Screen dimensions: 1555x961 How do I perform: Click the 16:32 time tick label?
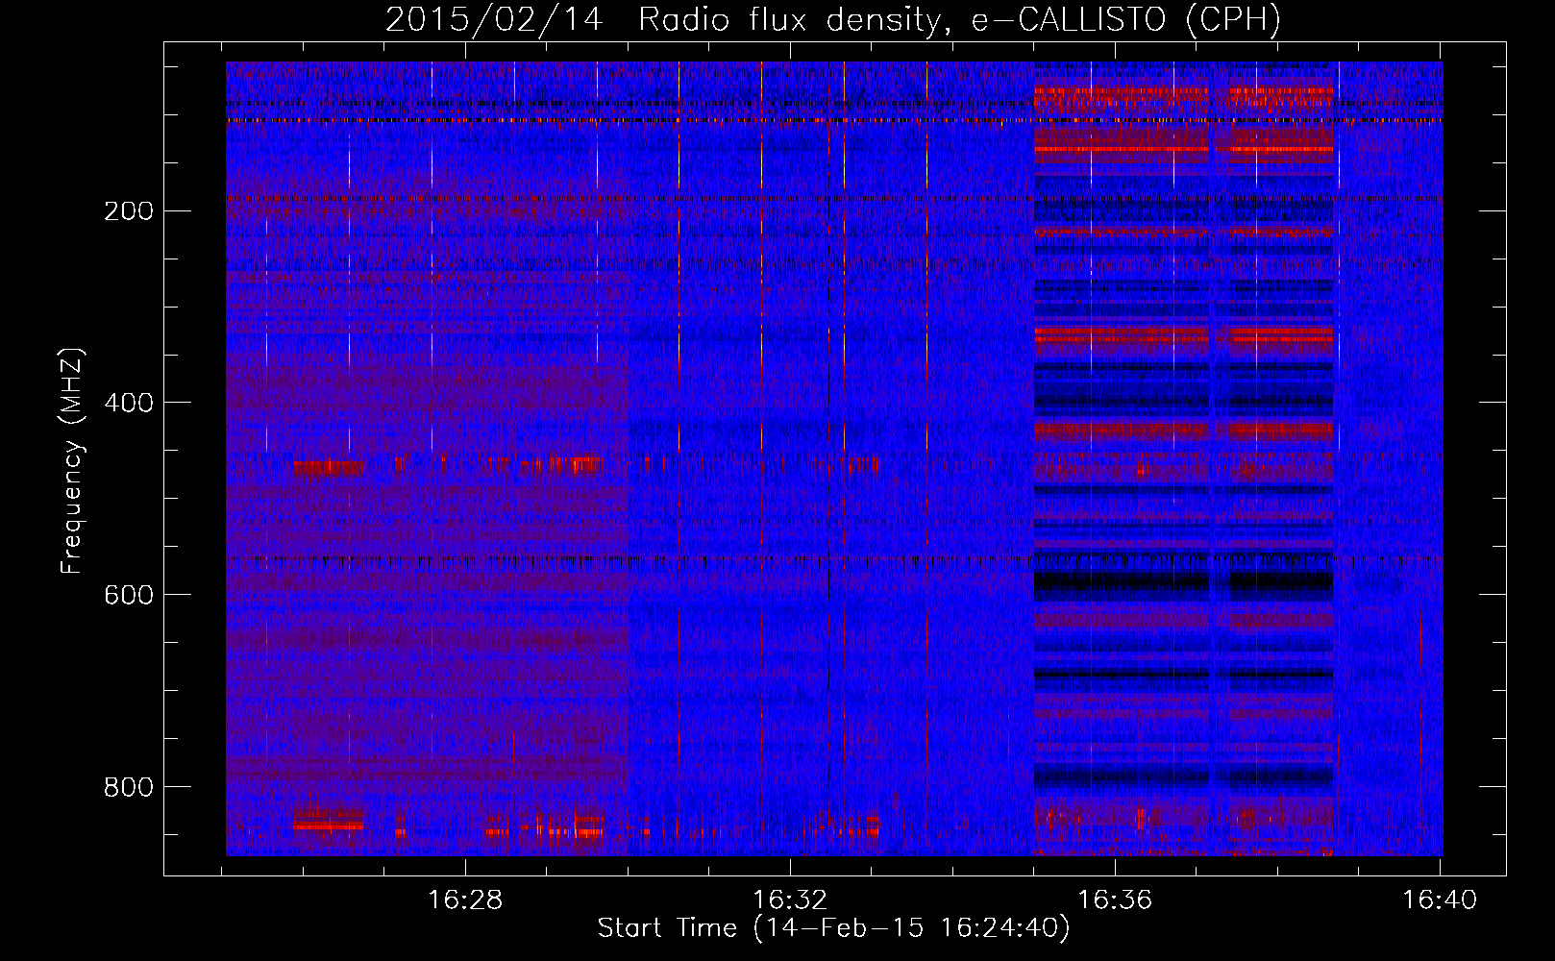point(790,900)
